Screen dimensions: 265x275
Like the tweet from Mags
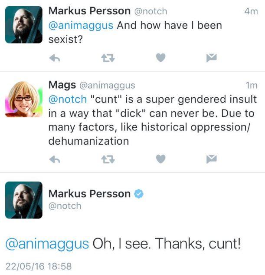click(160, 159)
